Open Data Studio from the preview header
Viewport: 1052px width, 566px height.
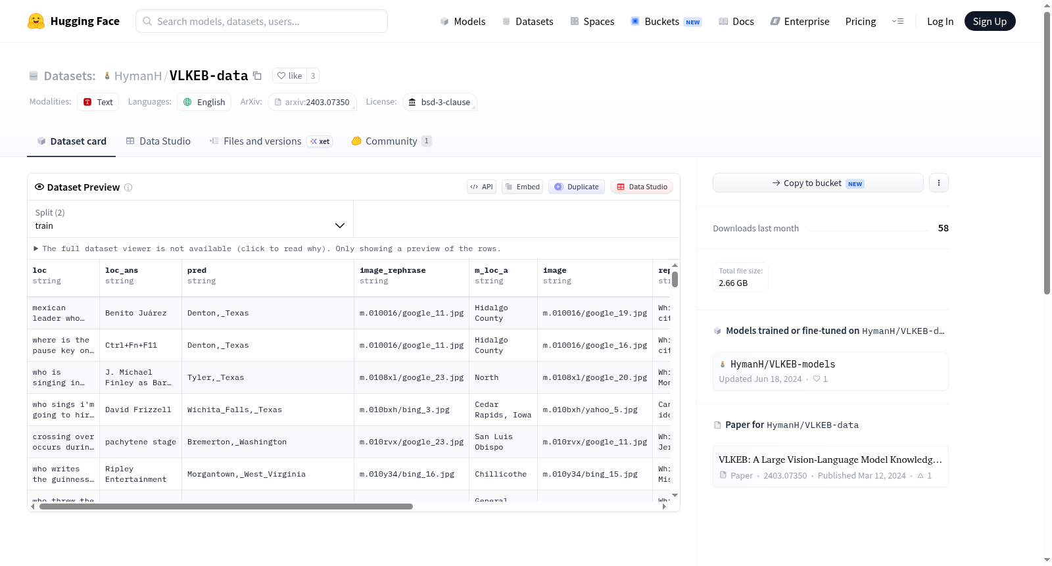click(x=642, y=187)
